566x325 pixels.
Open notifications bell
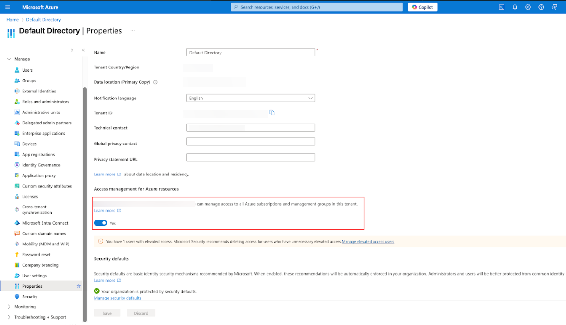pos(515,7)
